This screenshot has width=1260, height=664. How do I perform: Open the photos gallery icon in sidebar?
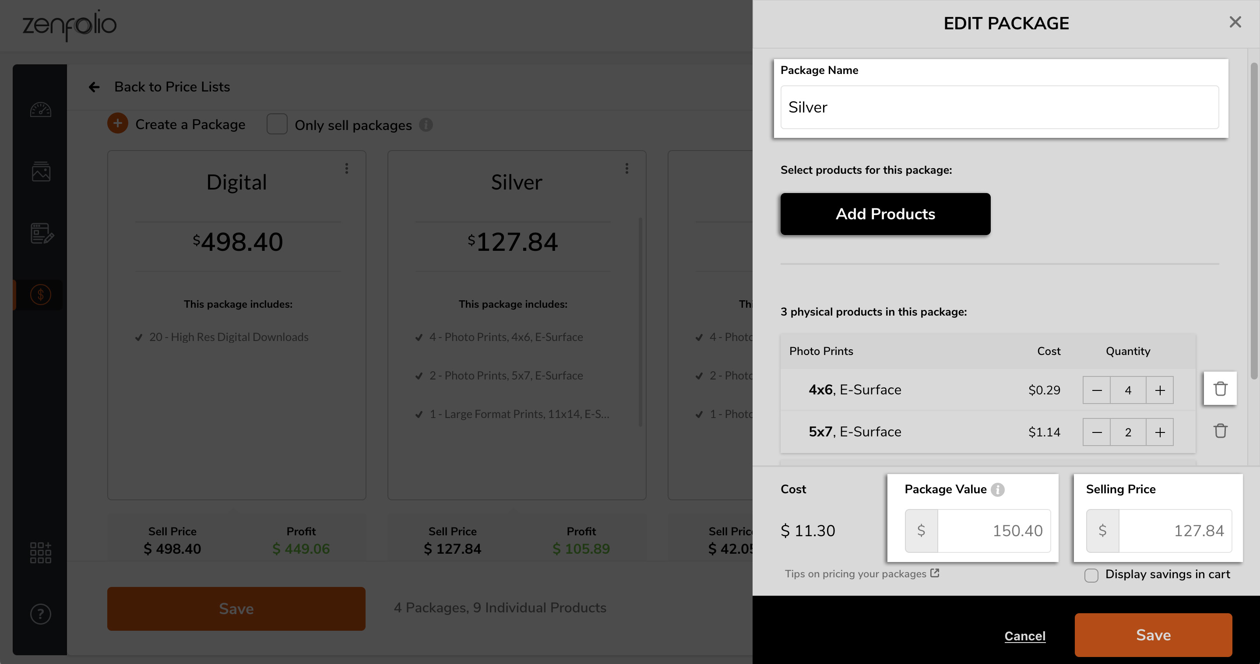(x=41, y=172)
